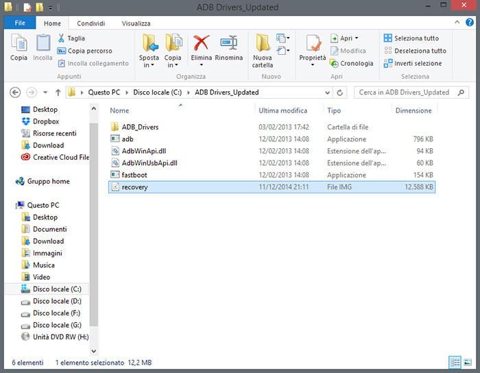Image resolution: width=480 pixels, height=373 pixels.
Task: Select the ADB_Drivers folder
Action: click(272, 127)
